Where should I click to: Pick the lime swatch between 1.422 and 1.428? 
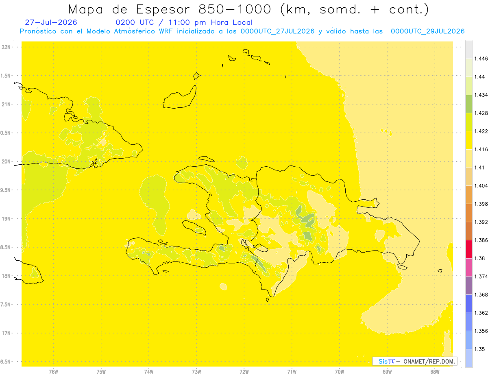click(469, 122)
